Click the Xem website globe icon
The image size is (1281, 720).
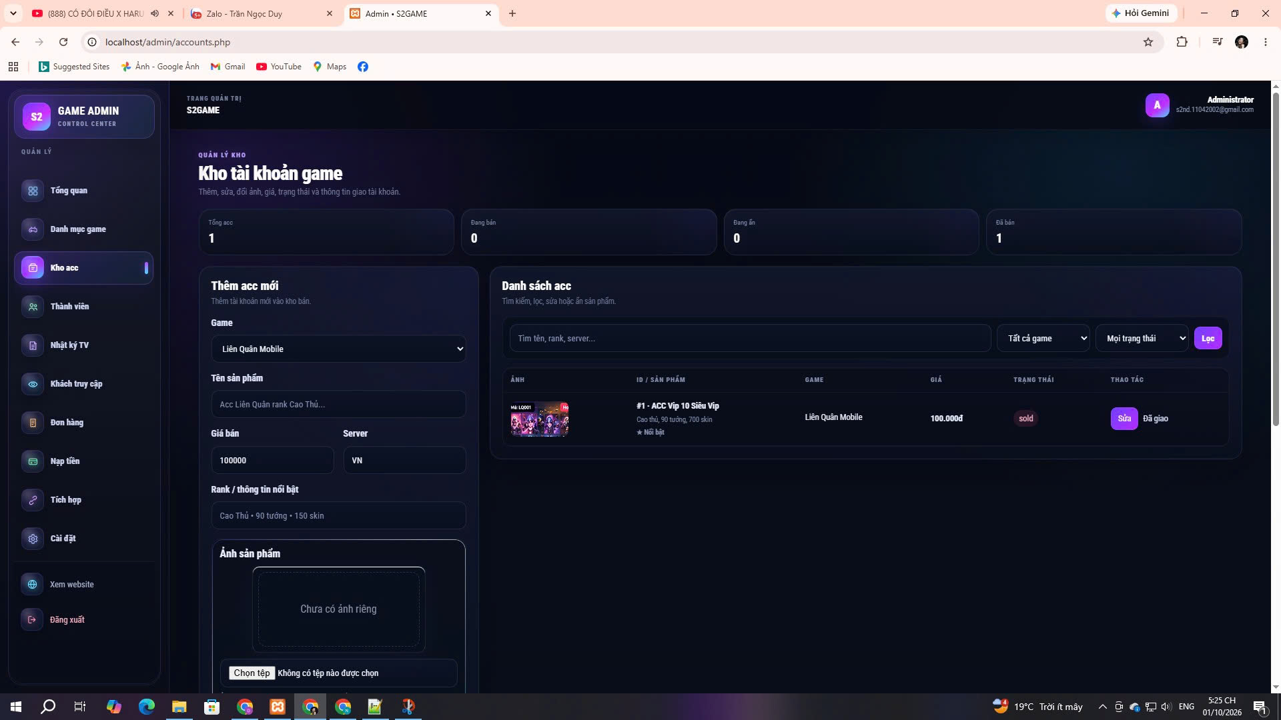point(32,585)
